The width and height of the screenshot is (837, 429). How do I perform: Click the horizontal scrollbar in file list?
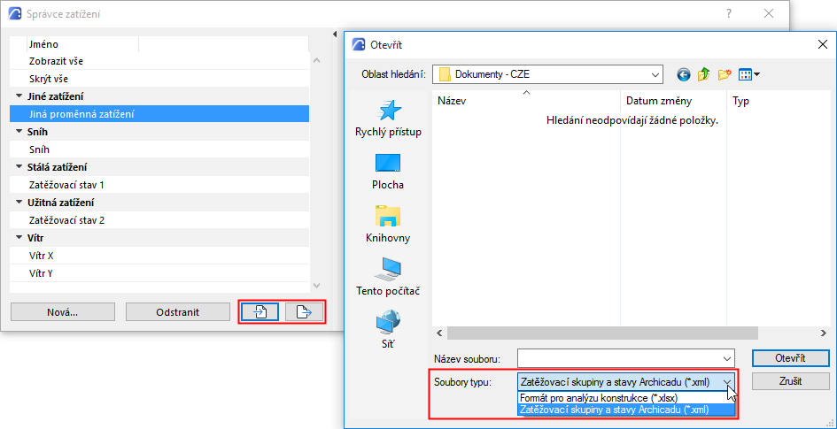602,333
